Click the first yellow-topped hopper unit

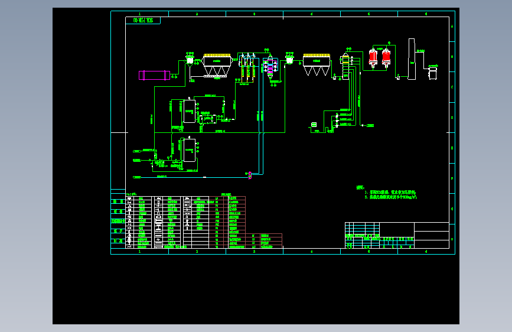click(217, 66)
